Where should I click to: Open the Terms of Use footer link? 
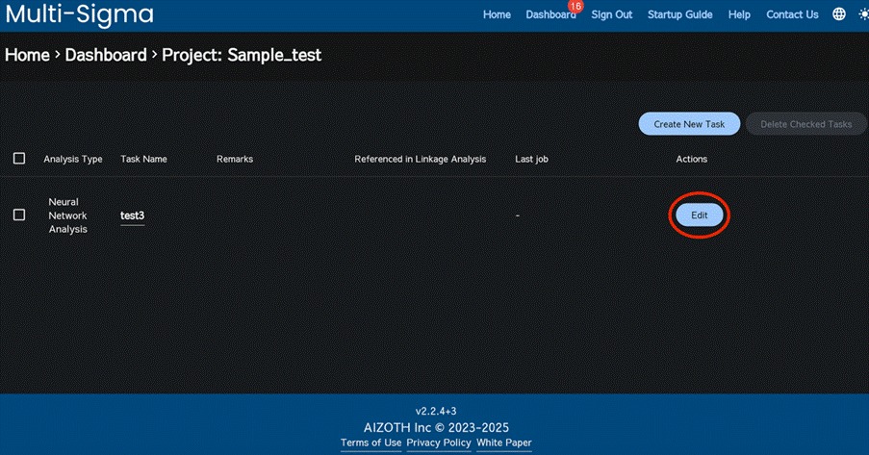(371, 442)
